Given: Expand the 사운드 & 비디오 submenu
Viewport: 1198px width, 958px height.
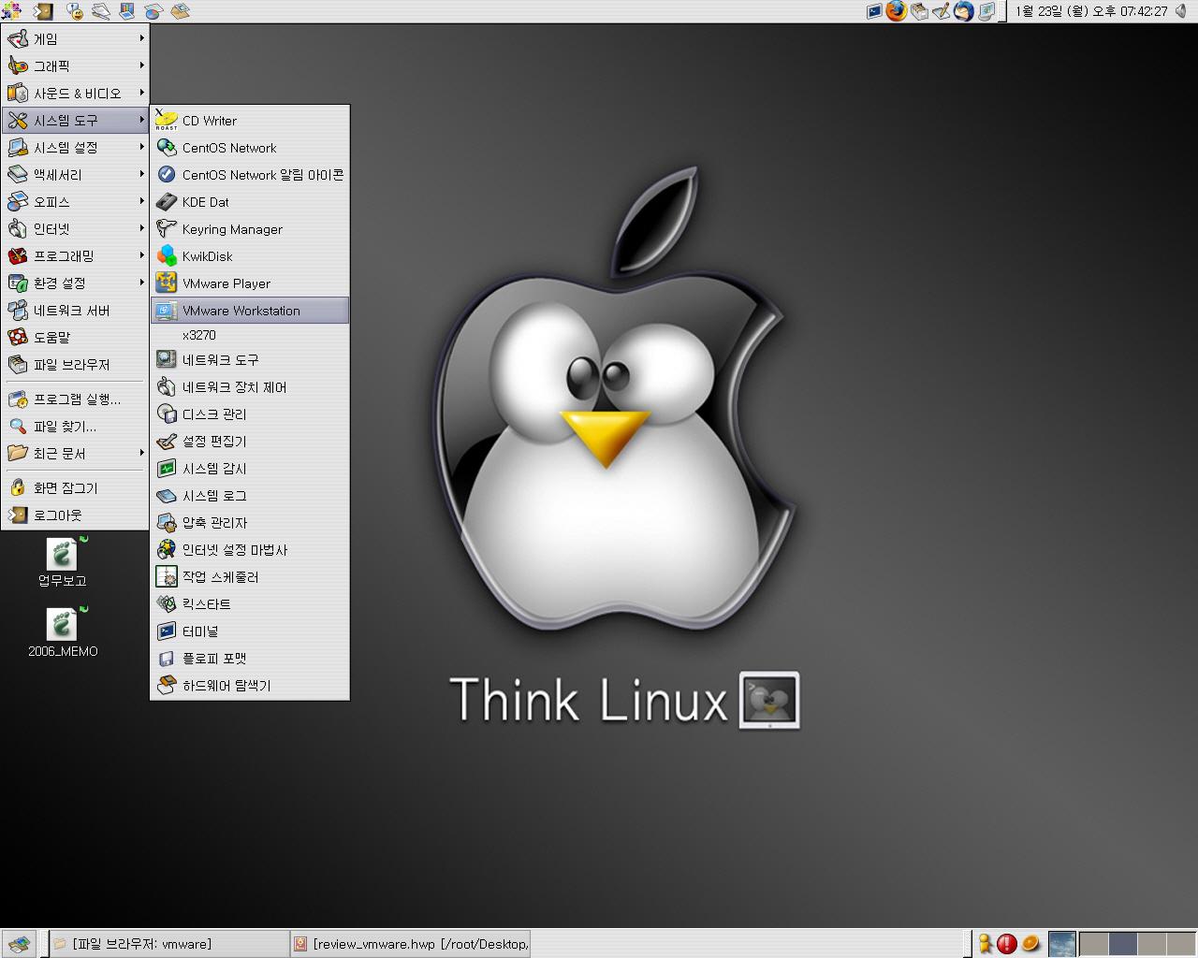Looking at the screenshot, I should tap(75, 93).
